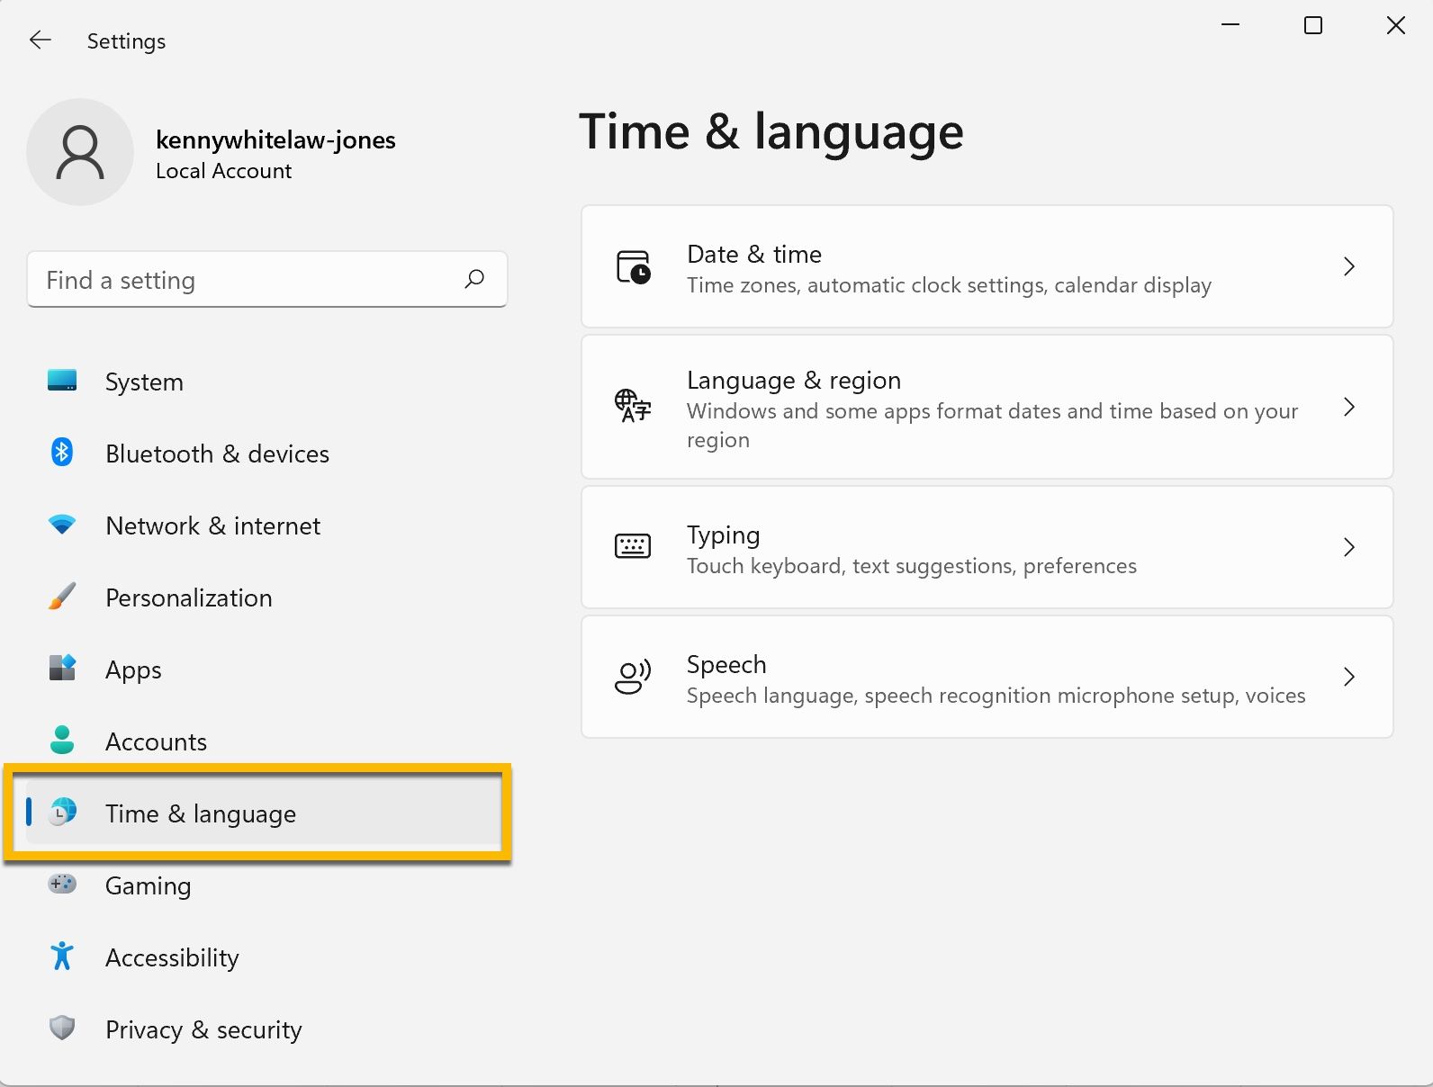
Task: Open the Date & time card title
Action: coord(754,254)
